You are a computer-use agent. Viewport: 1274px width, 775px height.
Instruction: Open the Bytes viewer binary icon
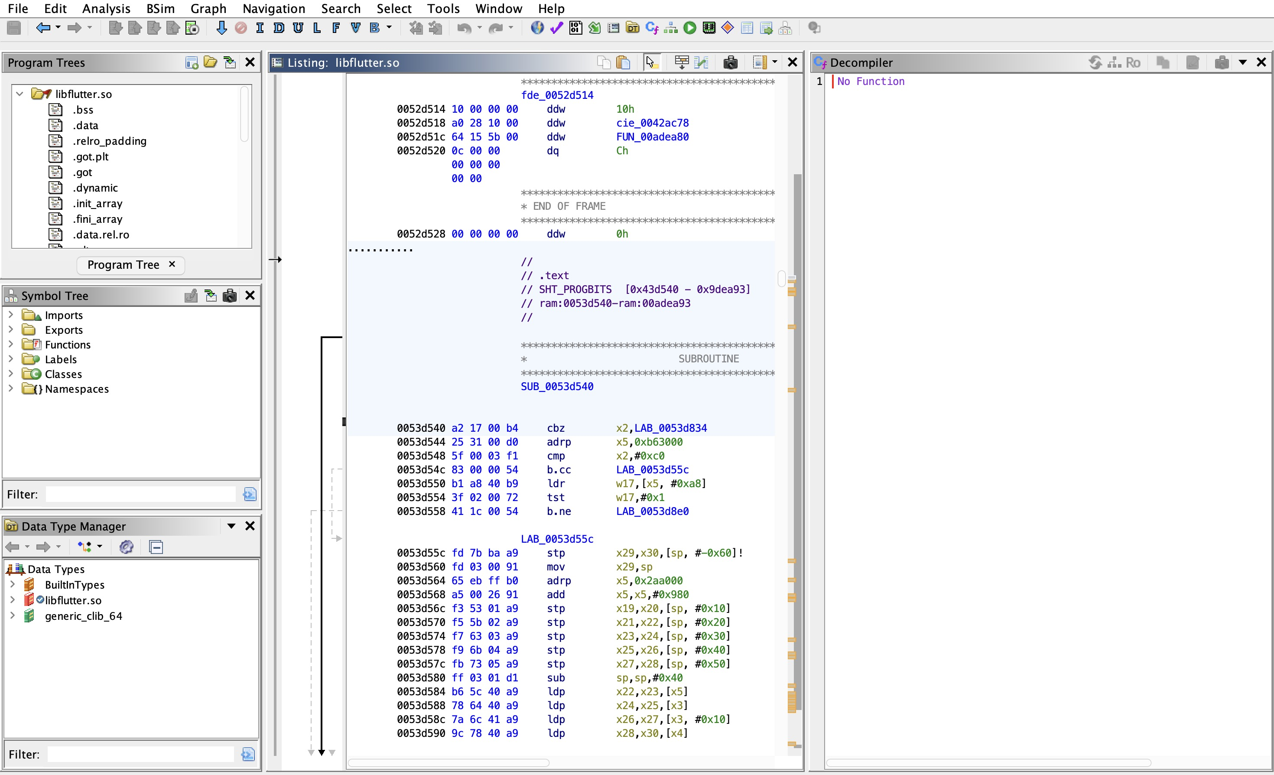coord(575,28)
